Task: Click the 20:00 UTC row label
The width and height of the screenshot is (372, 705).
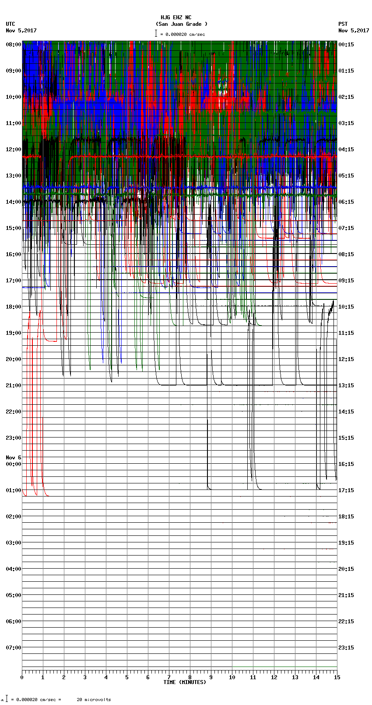Action: 14,359
